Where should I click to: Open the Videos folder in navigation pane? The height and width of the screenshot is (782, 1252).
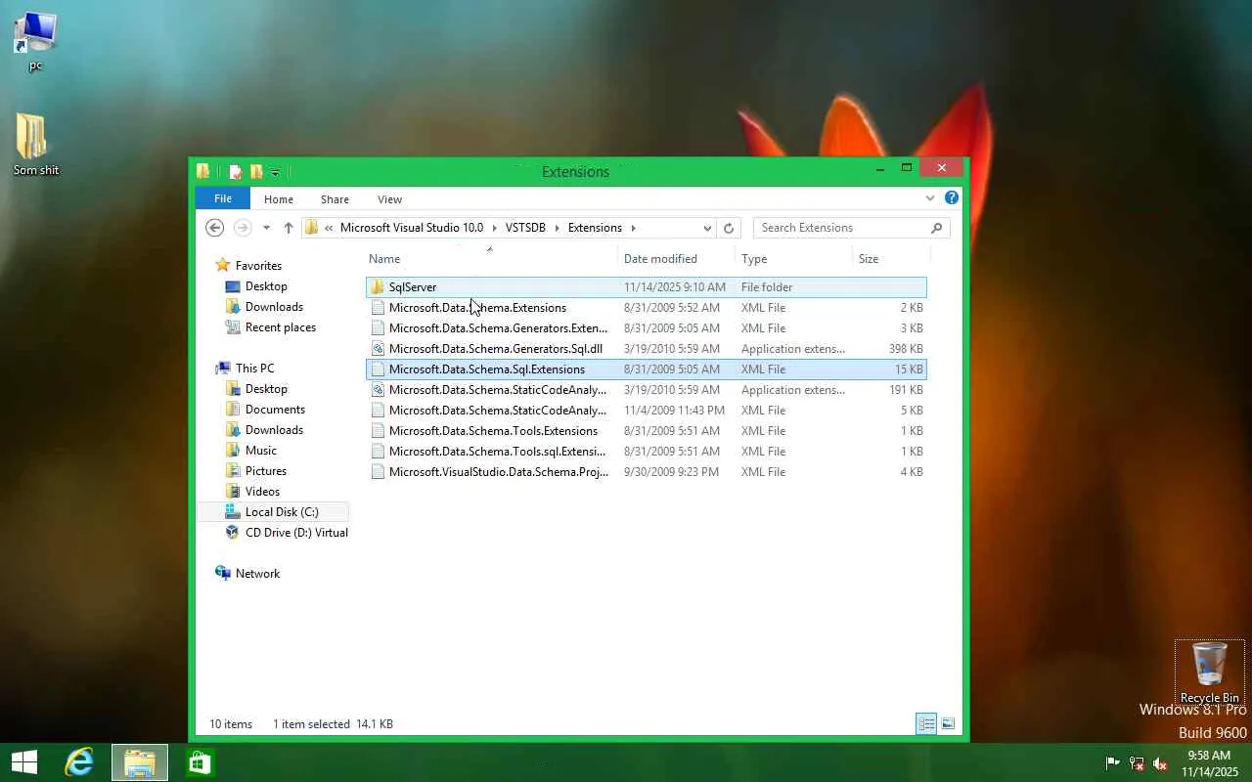[262, 492]
